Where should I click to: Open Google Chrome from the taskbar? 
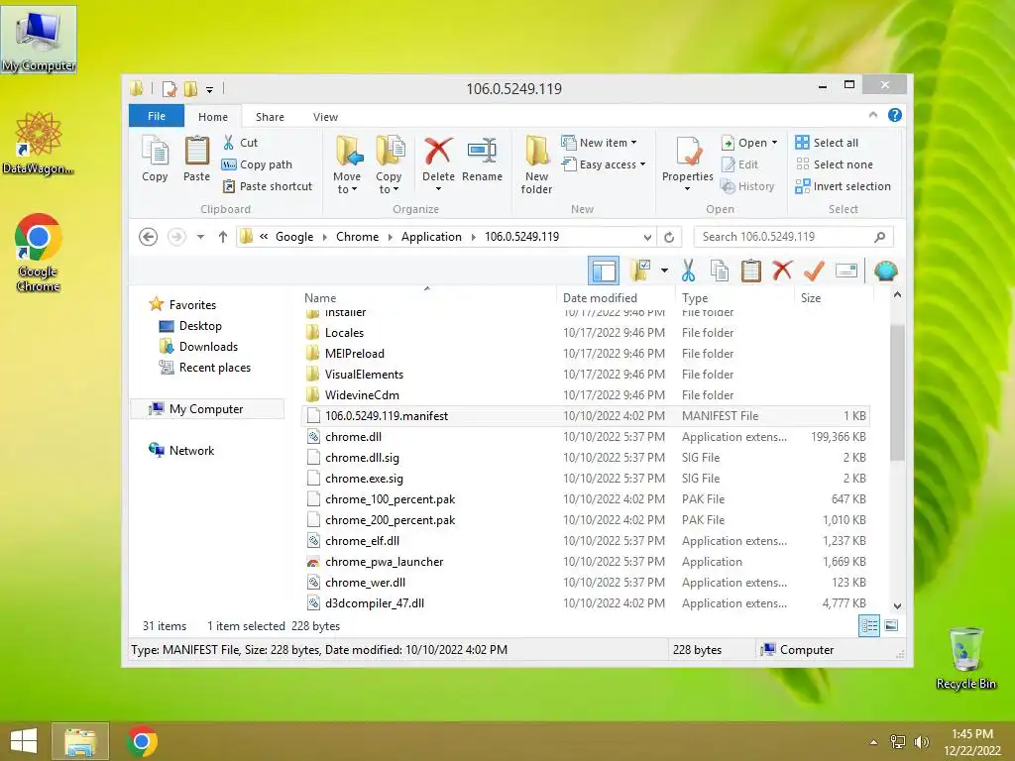(142, 741)
